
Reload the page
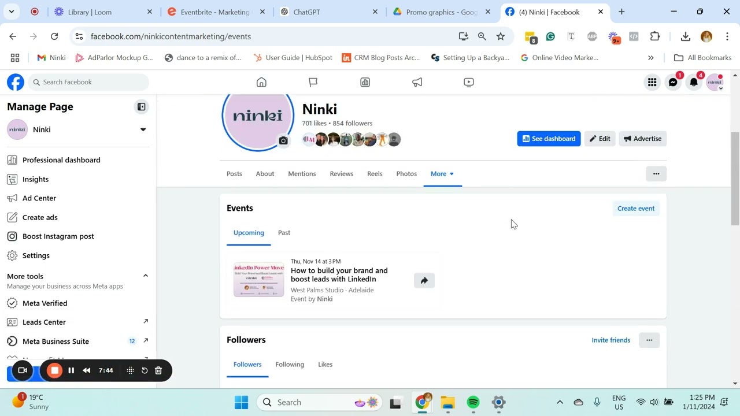point(54,36)
